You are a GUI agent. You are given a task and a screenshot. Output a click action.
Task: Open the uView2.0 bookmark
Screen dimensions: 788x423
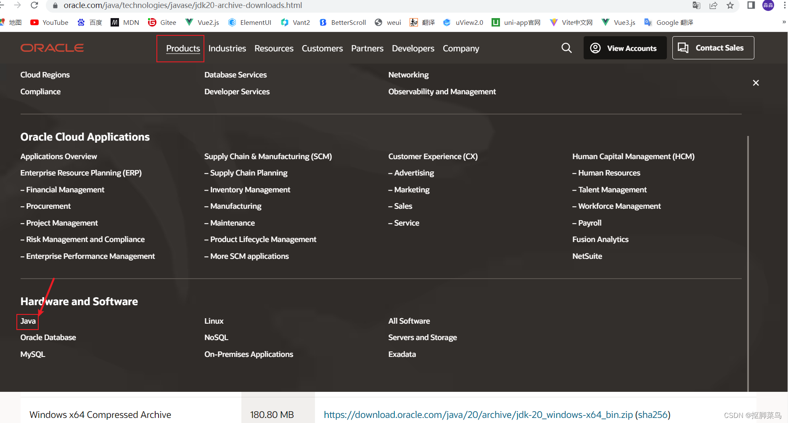463,22
